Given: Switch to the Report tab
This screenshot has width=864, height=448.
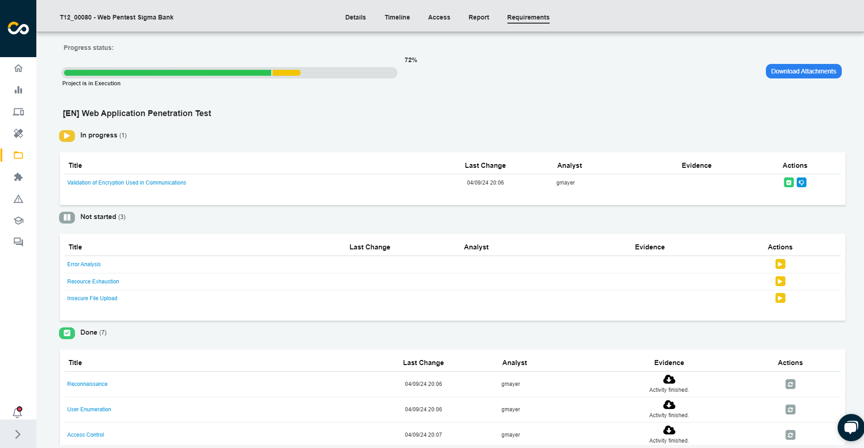Looking at the screenshot, I should coord(479,17).
